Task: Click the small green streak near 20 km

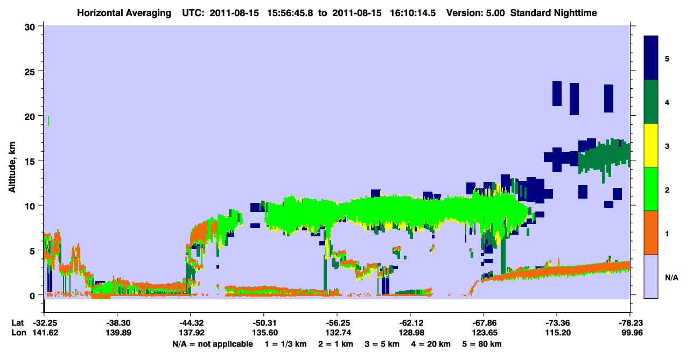Action: [x=48, y=121]
